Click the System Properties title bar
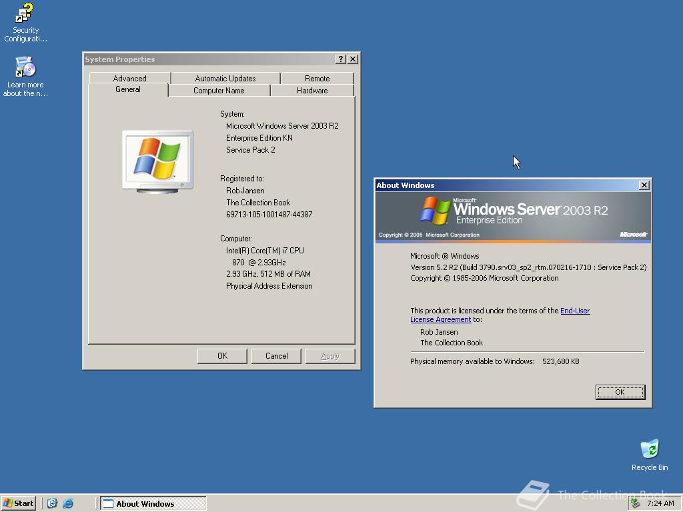The image size is (683, 512). tap(209, 59)
